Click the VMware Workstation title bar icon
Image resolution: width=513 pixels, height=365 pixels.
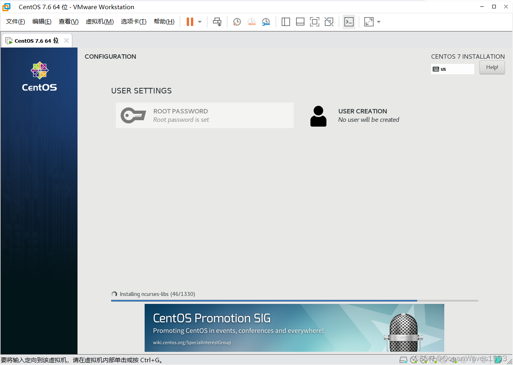[x=6, y=7]
